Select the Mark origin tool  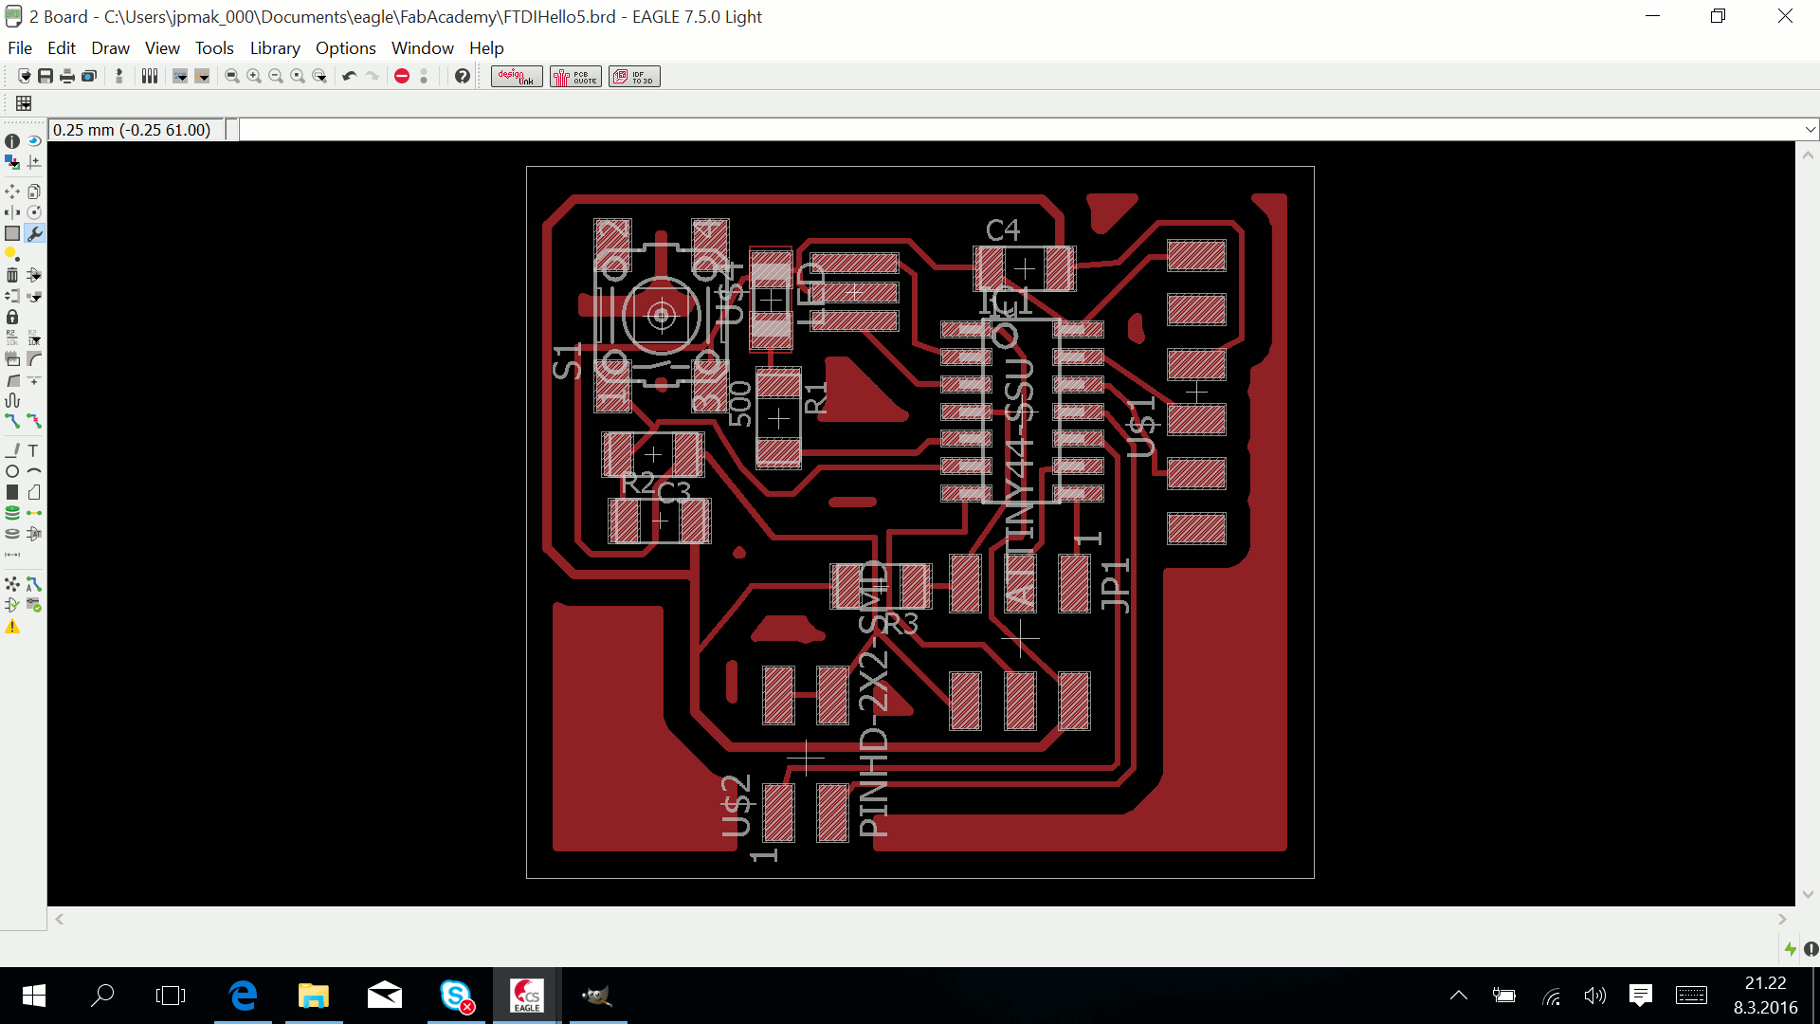tap(34, 162)
